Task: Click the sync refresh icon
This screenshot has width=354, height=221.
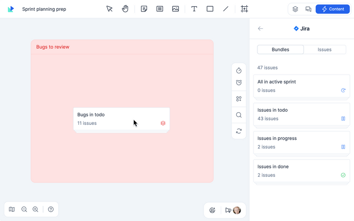Action: [239, 131]
